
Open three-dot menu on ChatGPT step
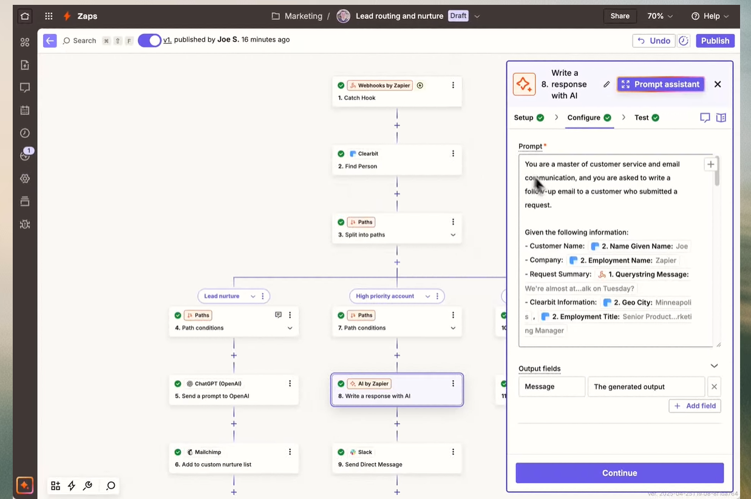point(290,383)
